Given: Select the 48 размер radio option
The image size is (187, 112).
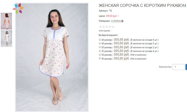Looking at the screenshot, I should tap(100, 44).
